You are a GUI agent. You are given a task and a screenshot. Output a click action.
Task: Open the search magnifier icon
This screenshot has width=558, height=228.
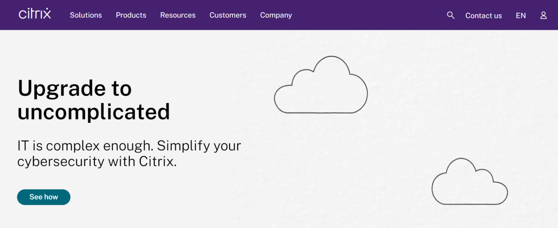tap(451, 15)
